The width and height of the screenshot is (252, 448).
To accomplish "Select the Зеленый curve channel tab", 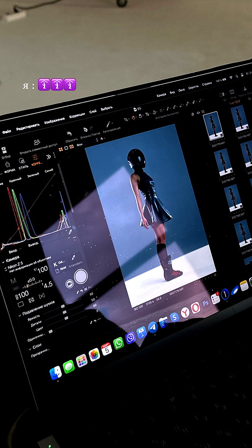I will pos(33,176).
